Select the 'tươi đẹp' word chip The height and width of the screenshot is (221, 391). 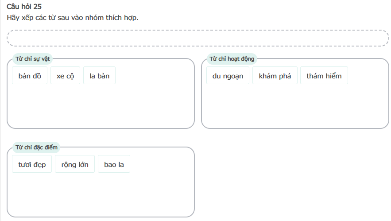click(32, 164)
